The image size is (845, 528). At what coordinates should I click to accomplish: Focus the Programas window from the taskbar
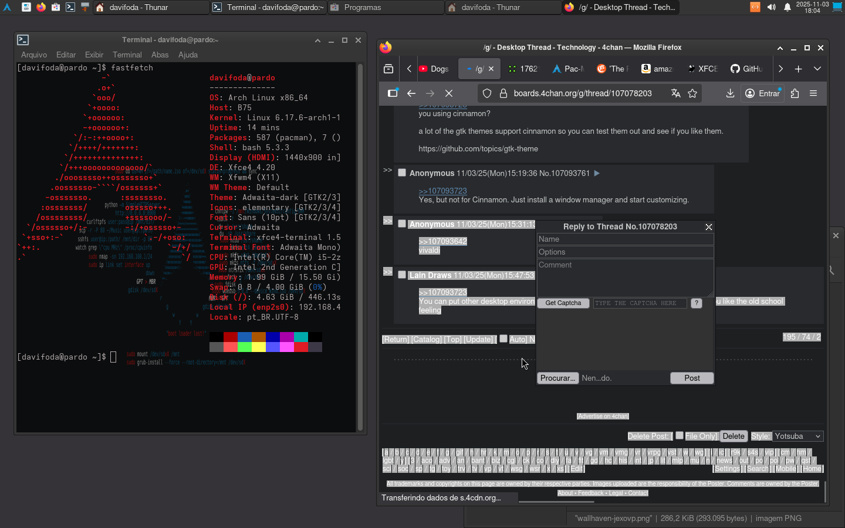(x=386, y=7)
